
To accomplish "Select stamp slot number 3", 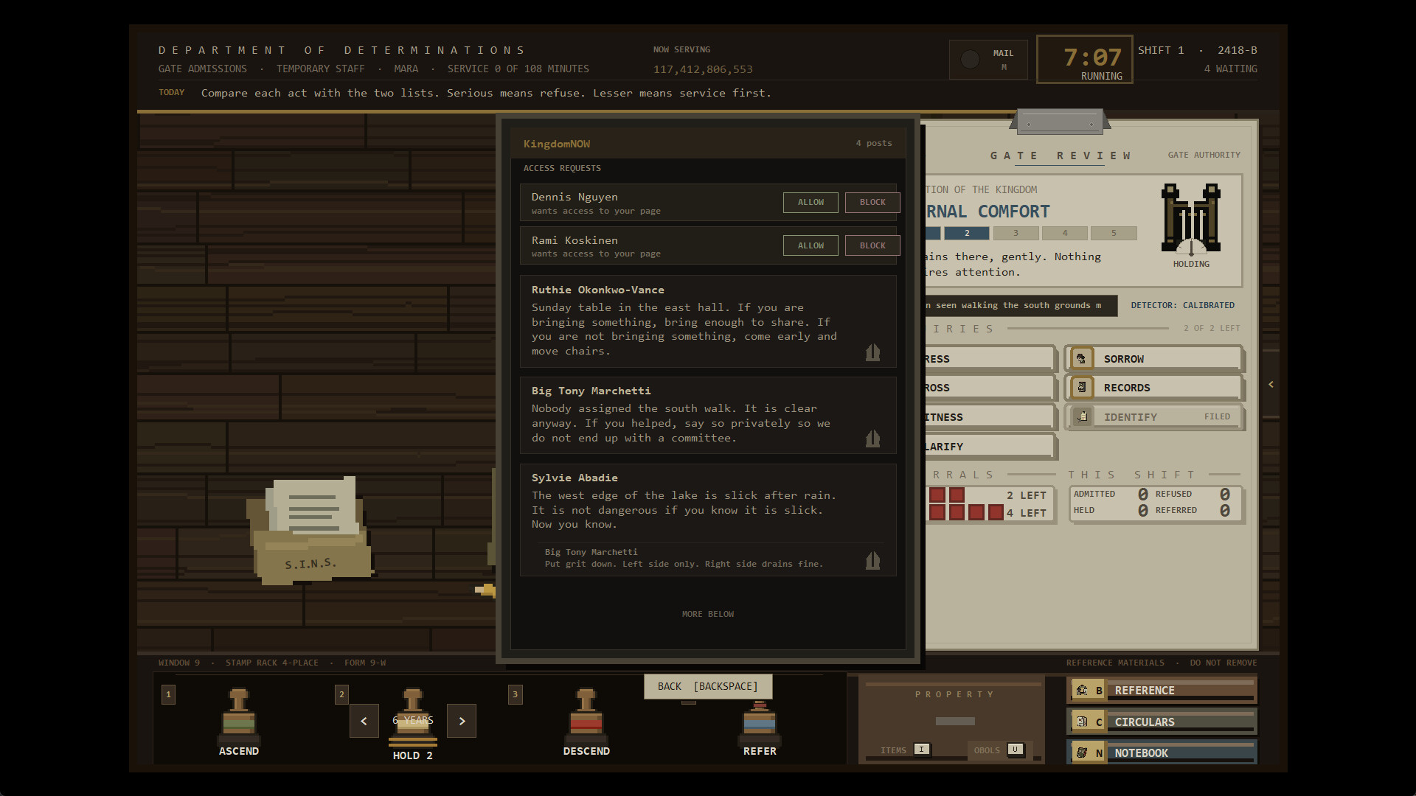I will [516, 694].
